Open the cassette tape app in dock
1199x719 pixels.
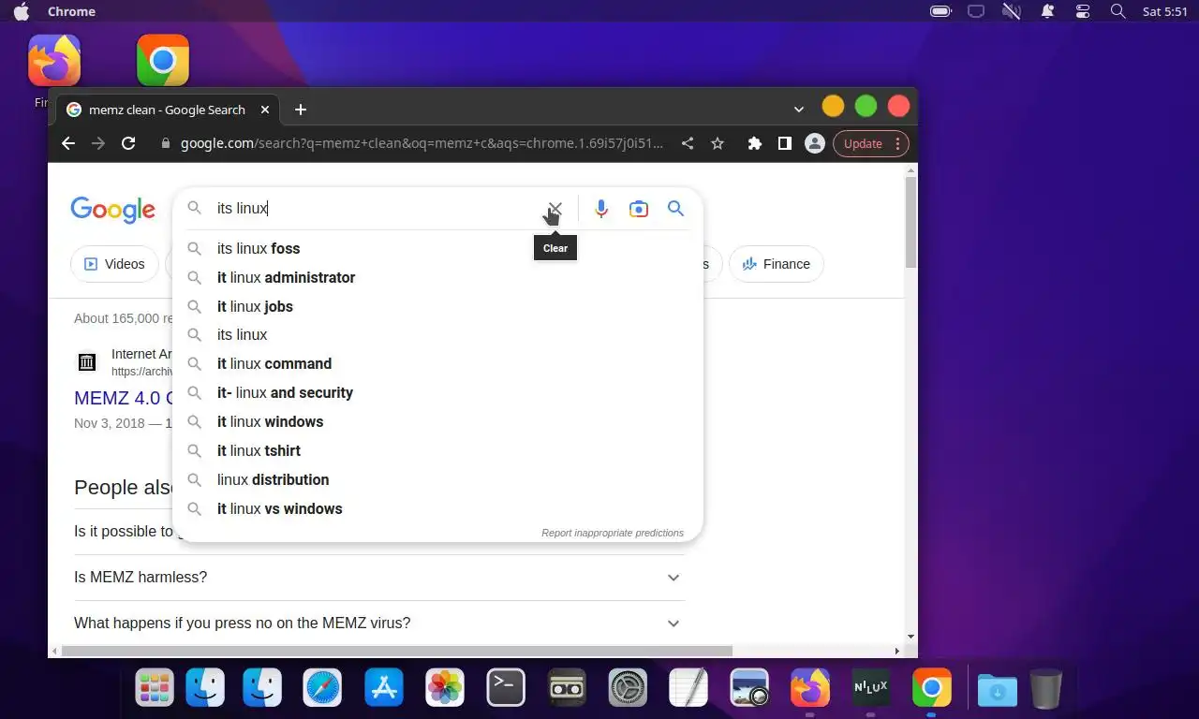click(x=567, y=689)
